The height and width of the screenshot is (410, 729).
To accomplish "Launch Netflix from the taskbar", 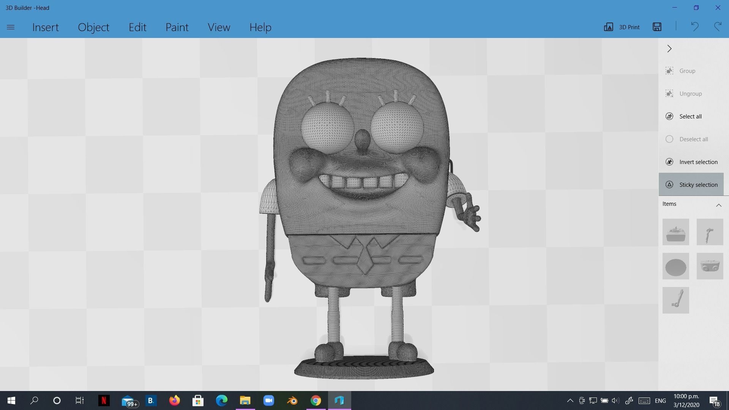I will (104, 401).
